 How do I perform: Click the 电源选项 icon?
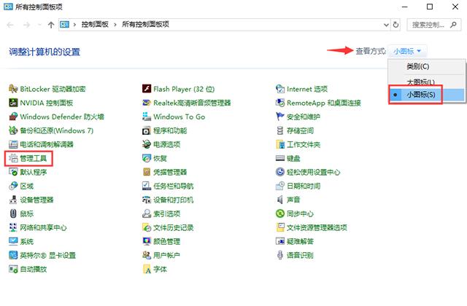click(x=147, y=144)
